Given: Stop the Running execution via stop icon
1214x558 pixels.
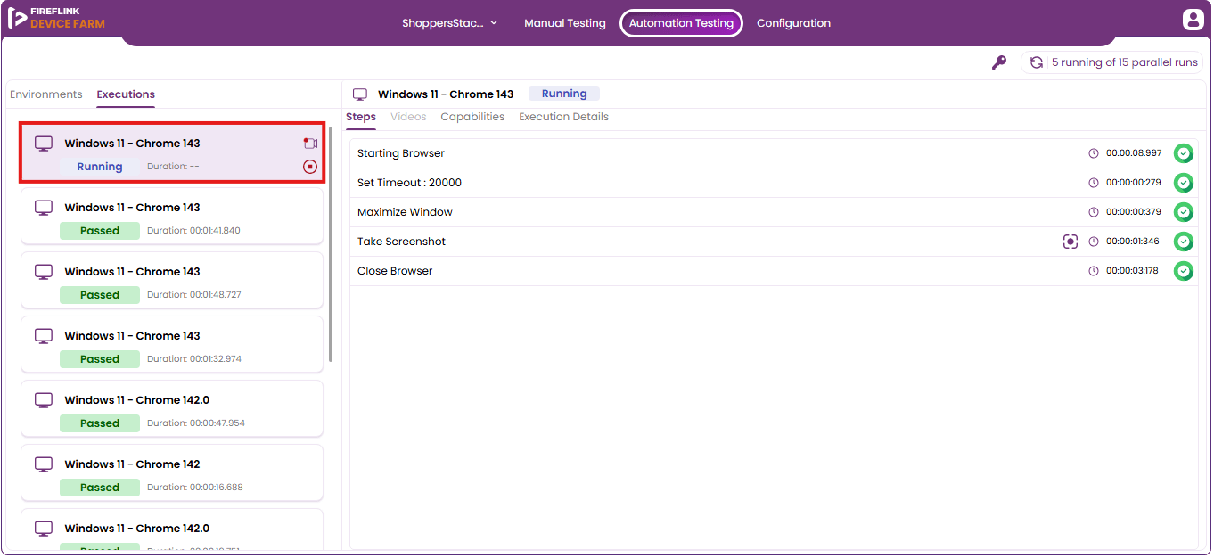Looking at the screenshot, I should [x=310, y=167].
